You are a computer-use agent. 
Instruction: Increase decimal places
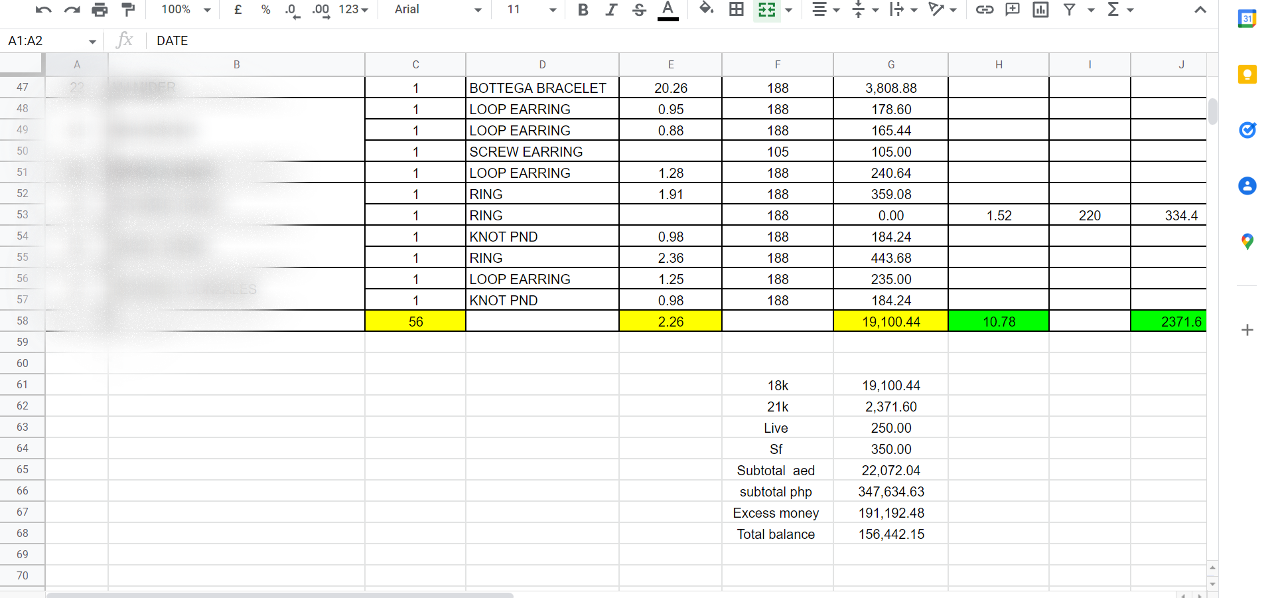(x=321, y=9)
